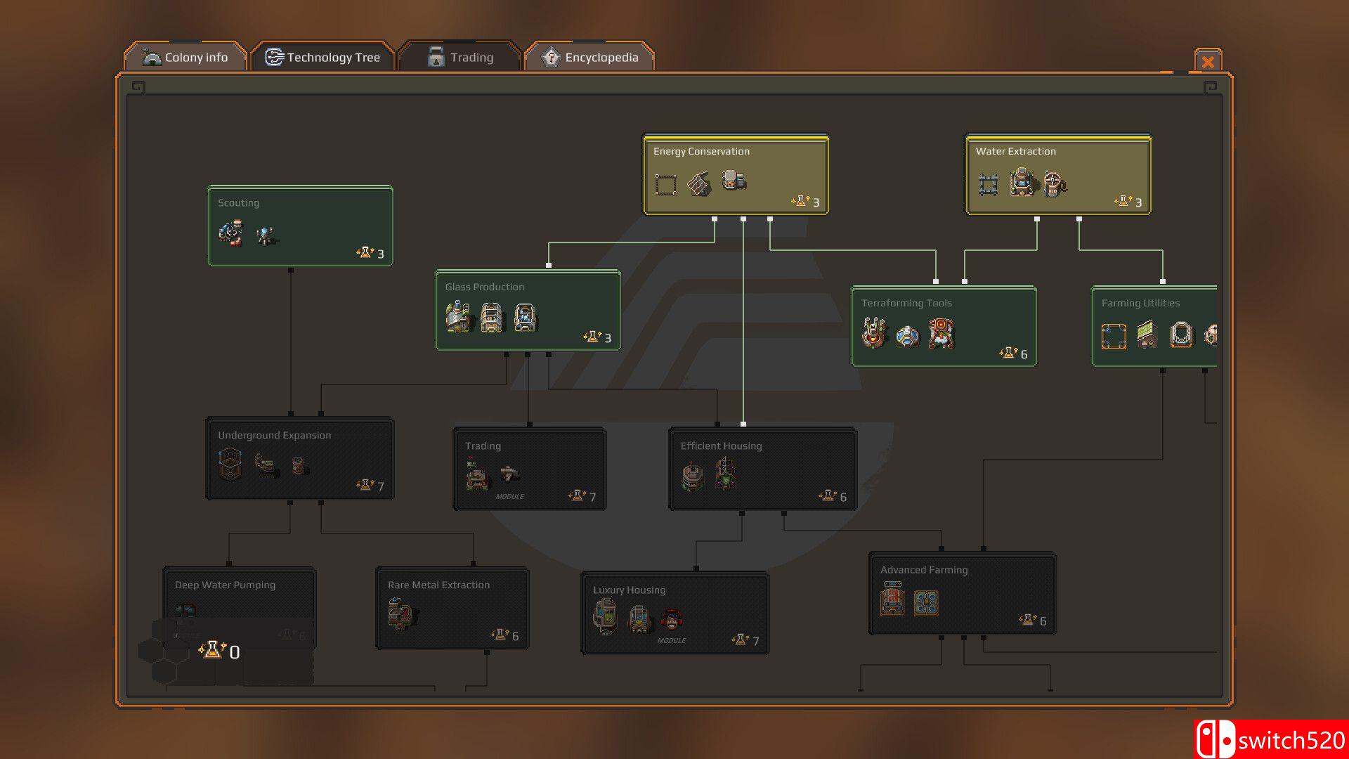Image resolution: width=1349 pixels, height=759 pixels.
Task: Click the solar panel icon in Energy Conservation
Action: (698, 184)
